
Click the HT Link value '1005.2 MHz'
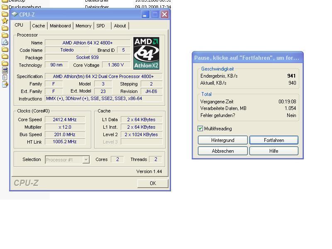coord(65,142)
